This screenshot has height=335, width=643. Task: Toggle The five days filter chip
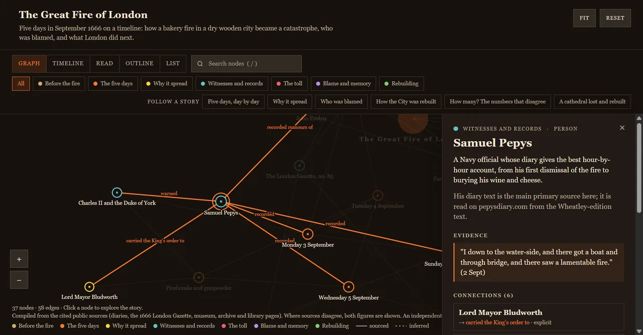click(x=113, y=83)
